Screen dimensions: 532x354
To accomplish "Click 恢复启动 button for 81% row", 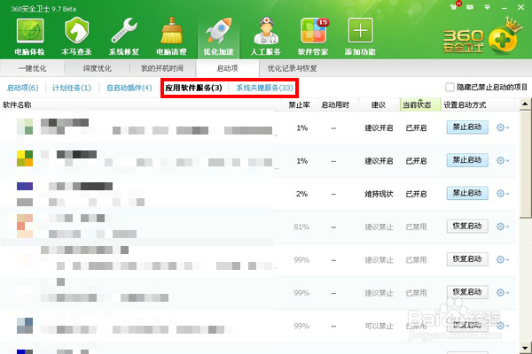I will click(467, 226).
